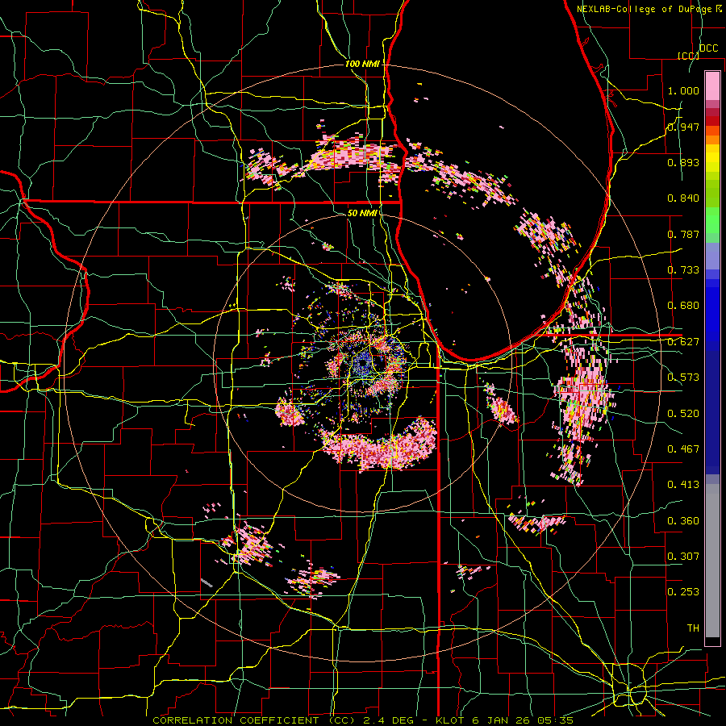This screenshot has width=726, height=726.
Task: Click the "TH" threshold label on the scale
Action: coord(693,628)
